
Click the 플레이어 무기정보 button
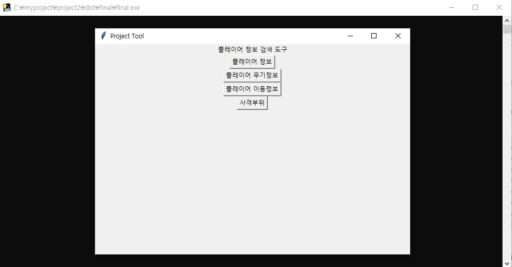click(x=252, y=76)
